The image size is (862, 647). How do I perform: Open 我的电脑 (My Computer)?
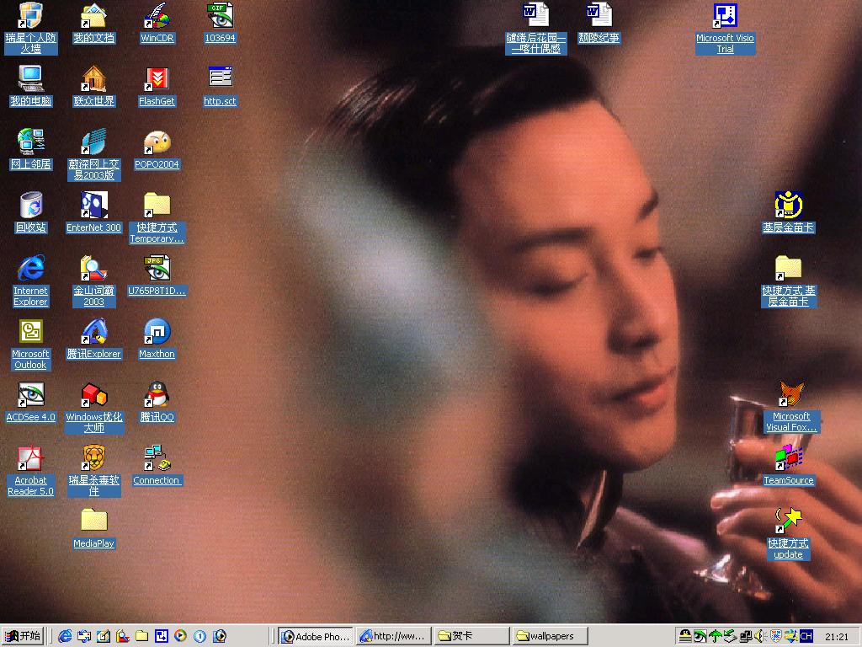31,85
